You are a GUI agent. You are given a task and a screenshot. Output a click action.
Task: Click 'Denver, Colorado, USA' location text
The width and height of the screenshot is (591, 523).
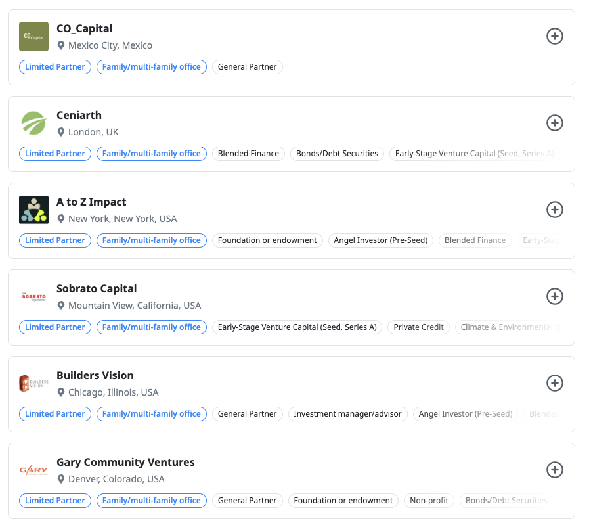tap(116, 479)
